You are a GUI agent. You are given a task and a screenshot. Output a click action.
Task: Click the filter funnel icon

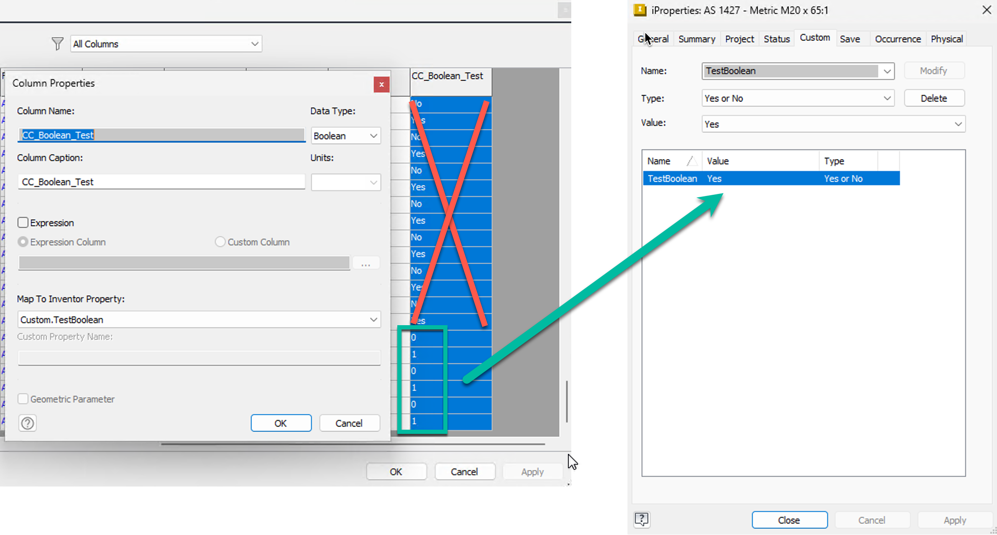[x=57, y=43]
